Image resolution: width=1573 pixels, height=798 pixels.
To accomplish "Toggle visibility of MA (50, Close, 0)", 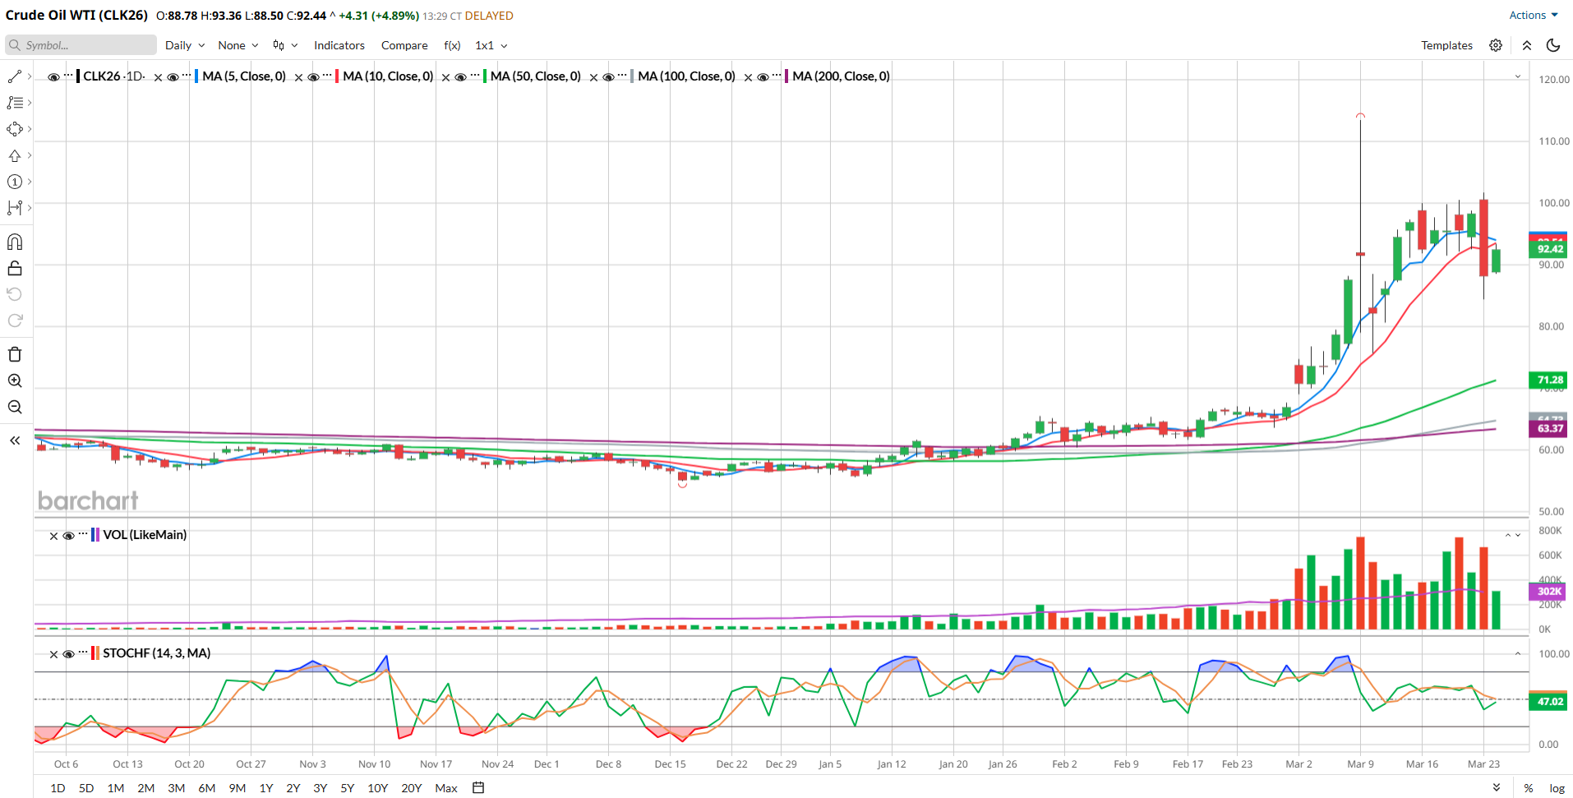I will [460, 77].
